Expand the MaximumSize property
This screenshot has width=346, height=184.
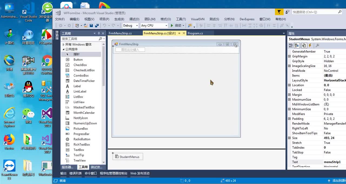pos(289,100)
